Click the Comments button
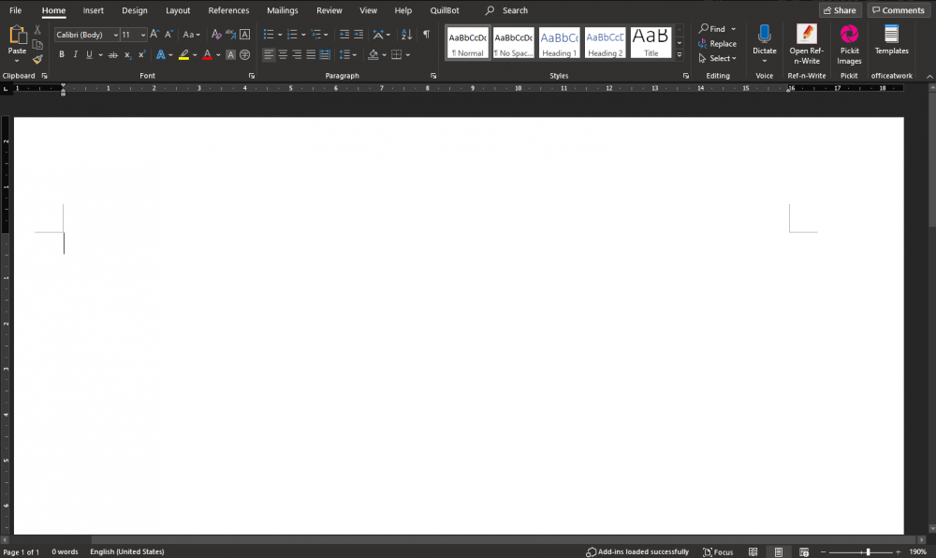 [898, 10]
